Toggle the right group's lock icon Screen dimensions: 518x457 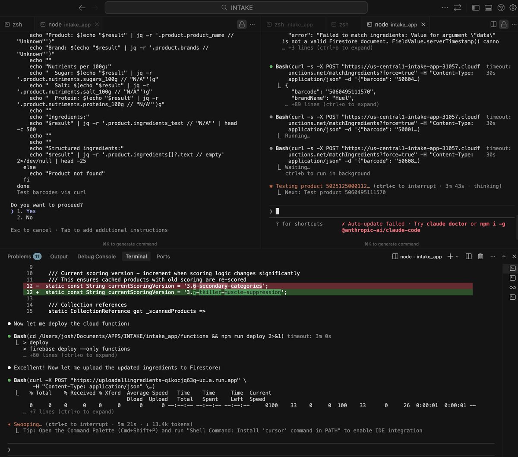(503, 25)
